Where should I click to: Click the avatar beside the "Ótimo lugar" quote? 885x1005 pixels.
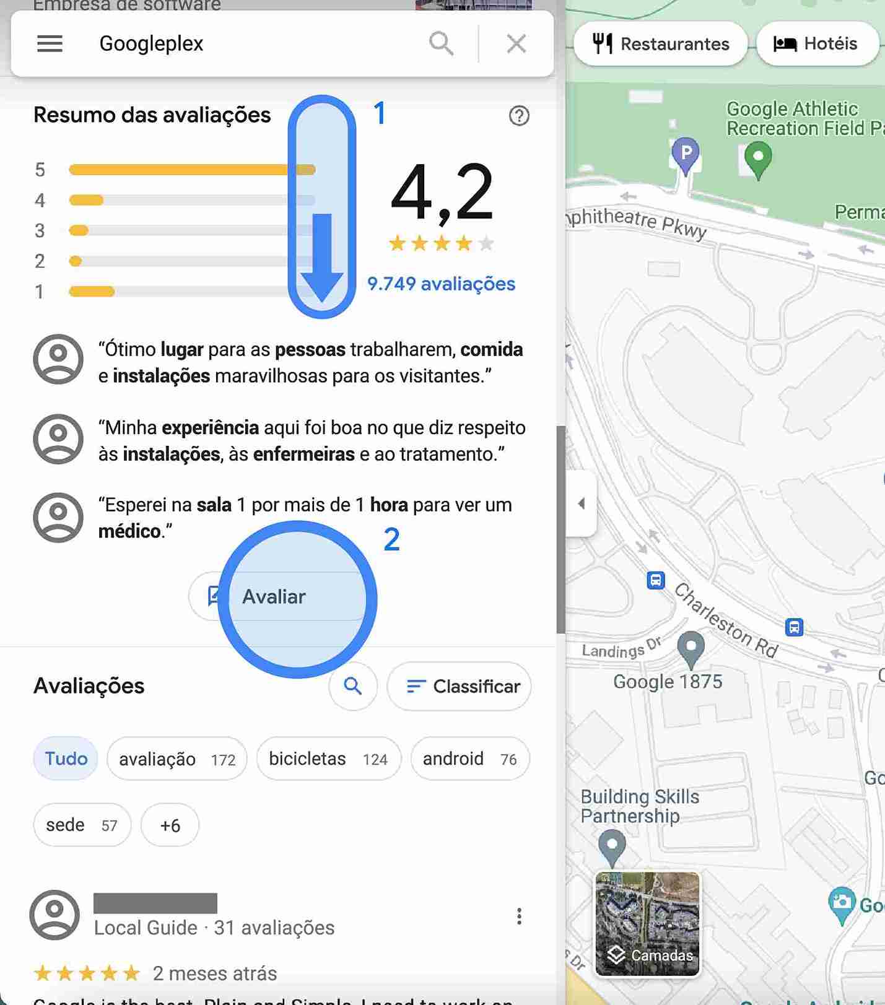58,359
